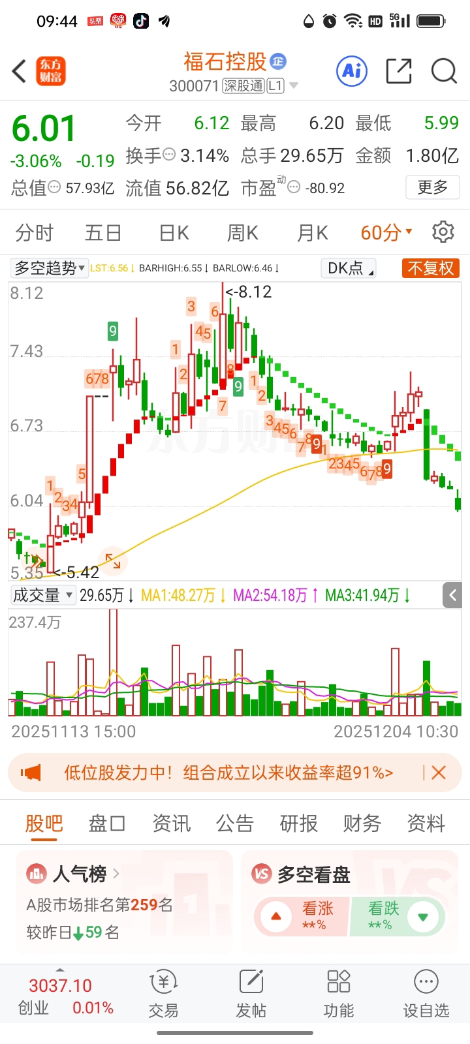Tap the expand chart arrows icon

coord(113,560)
